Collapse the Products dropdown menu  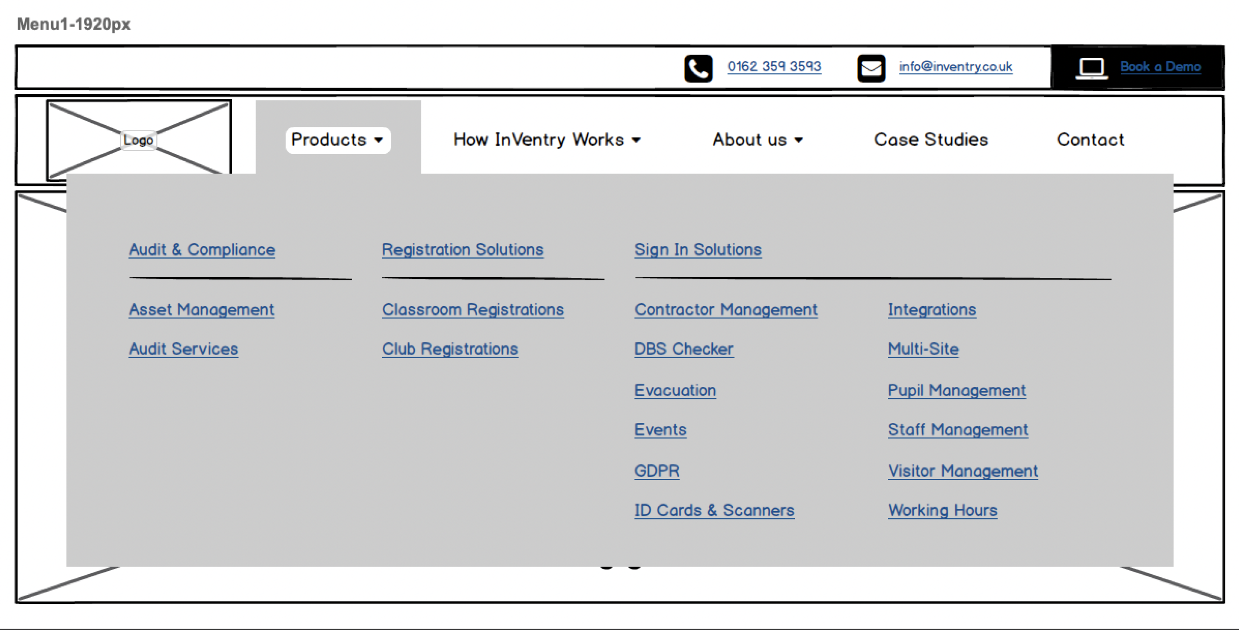click(338, 140)
